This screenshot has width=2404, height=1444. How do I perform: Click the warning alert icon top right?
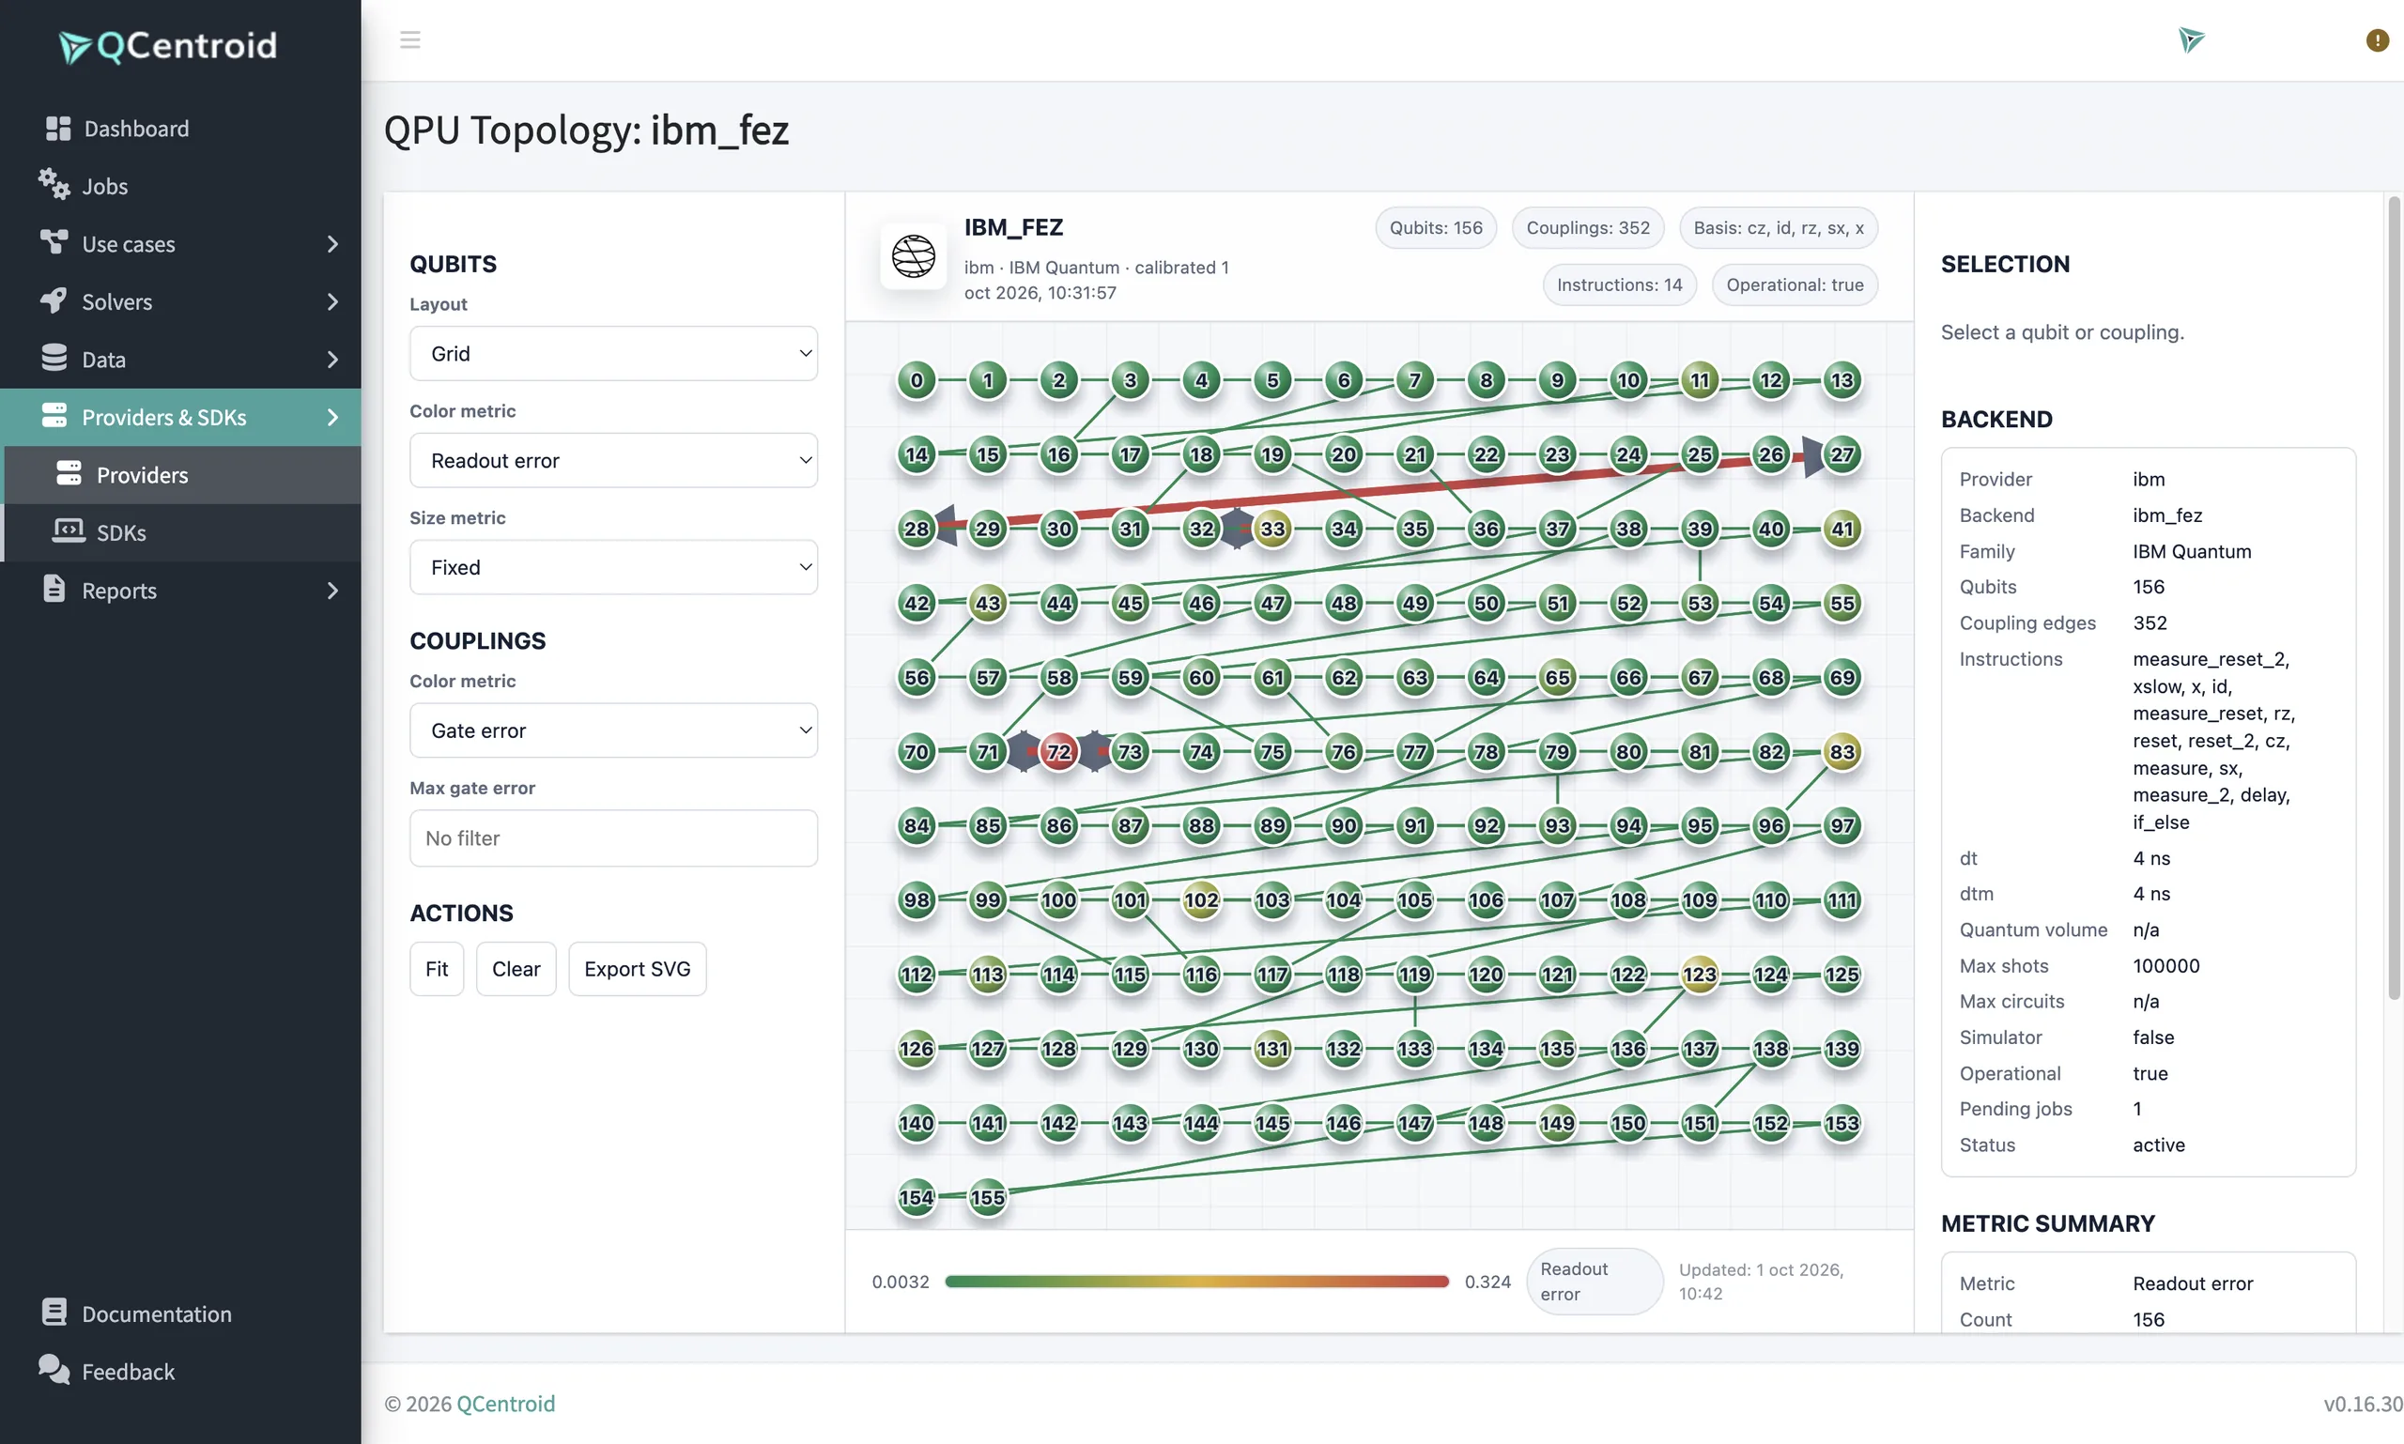[x=2377, y=39]
